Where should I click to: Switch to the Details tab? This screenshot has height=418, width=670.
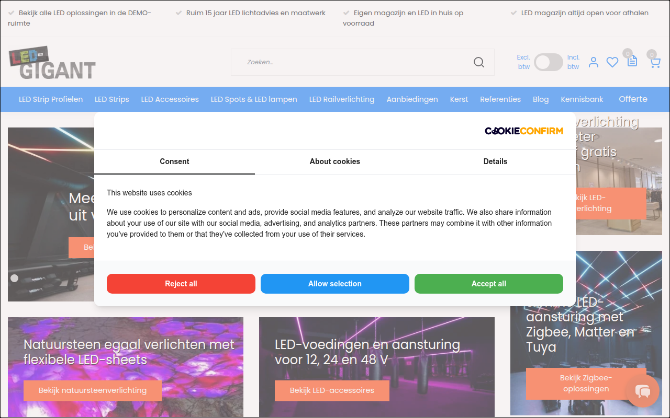(495, 161)
